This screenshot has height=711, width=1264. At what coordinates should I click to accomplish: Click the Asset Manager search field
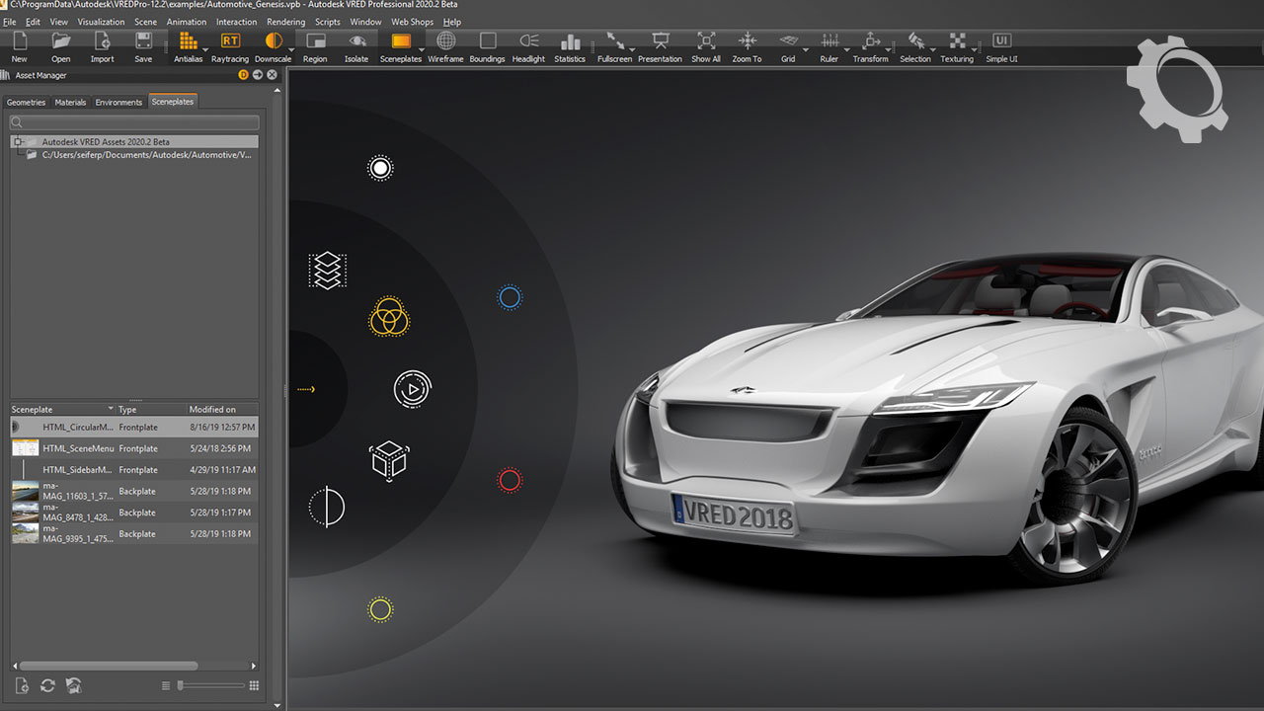[x=134, y=122]
